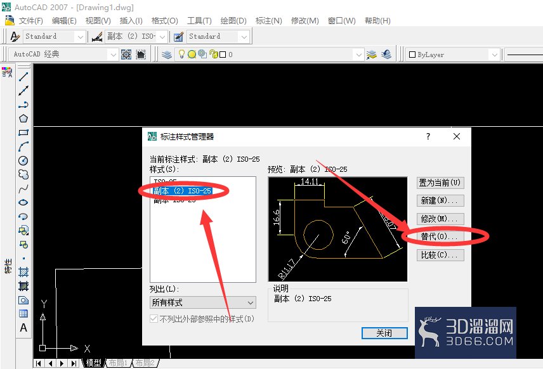
Task: Click 替代(O)... button
Action: coord(440,236)
